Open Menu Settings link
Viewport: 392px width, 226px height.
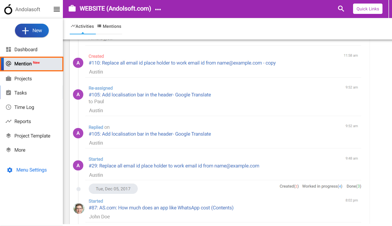point(32,170)
